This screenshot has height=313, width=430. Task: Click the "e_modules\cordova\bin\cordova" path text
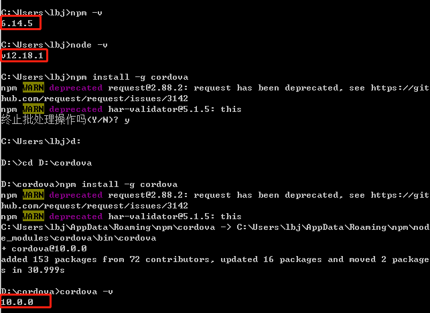(x=79, y=238)
